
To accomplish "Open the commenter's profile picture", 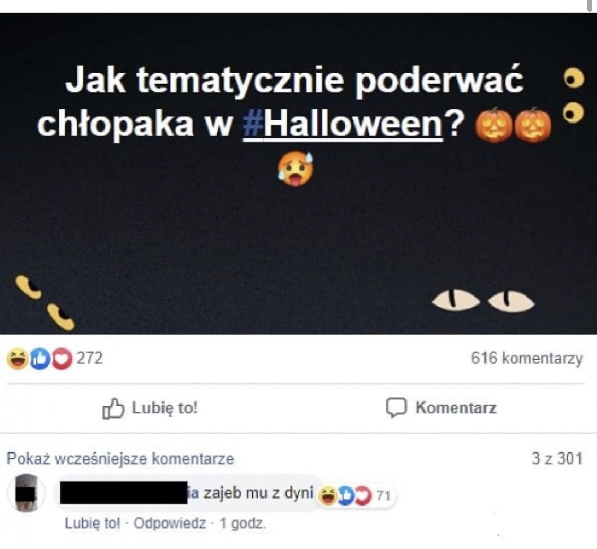I will pyautogui.click(x=27, y=493).
